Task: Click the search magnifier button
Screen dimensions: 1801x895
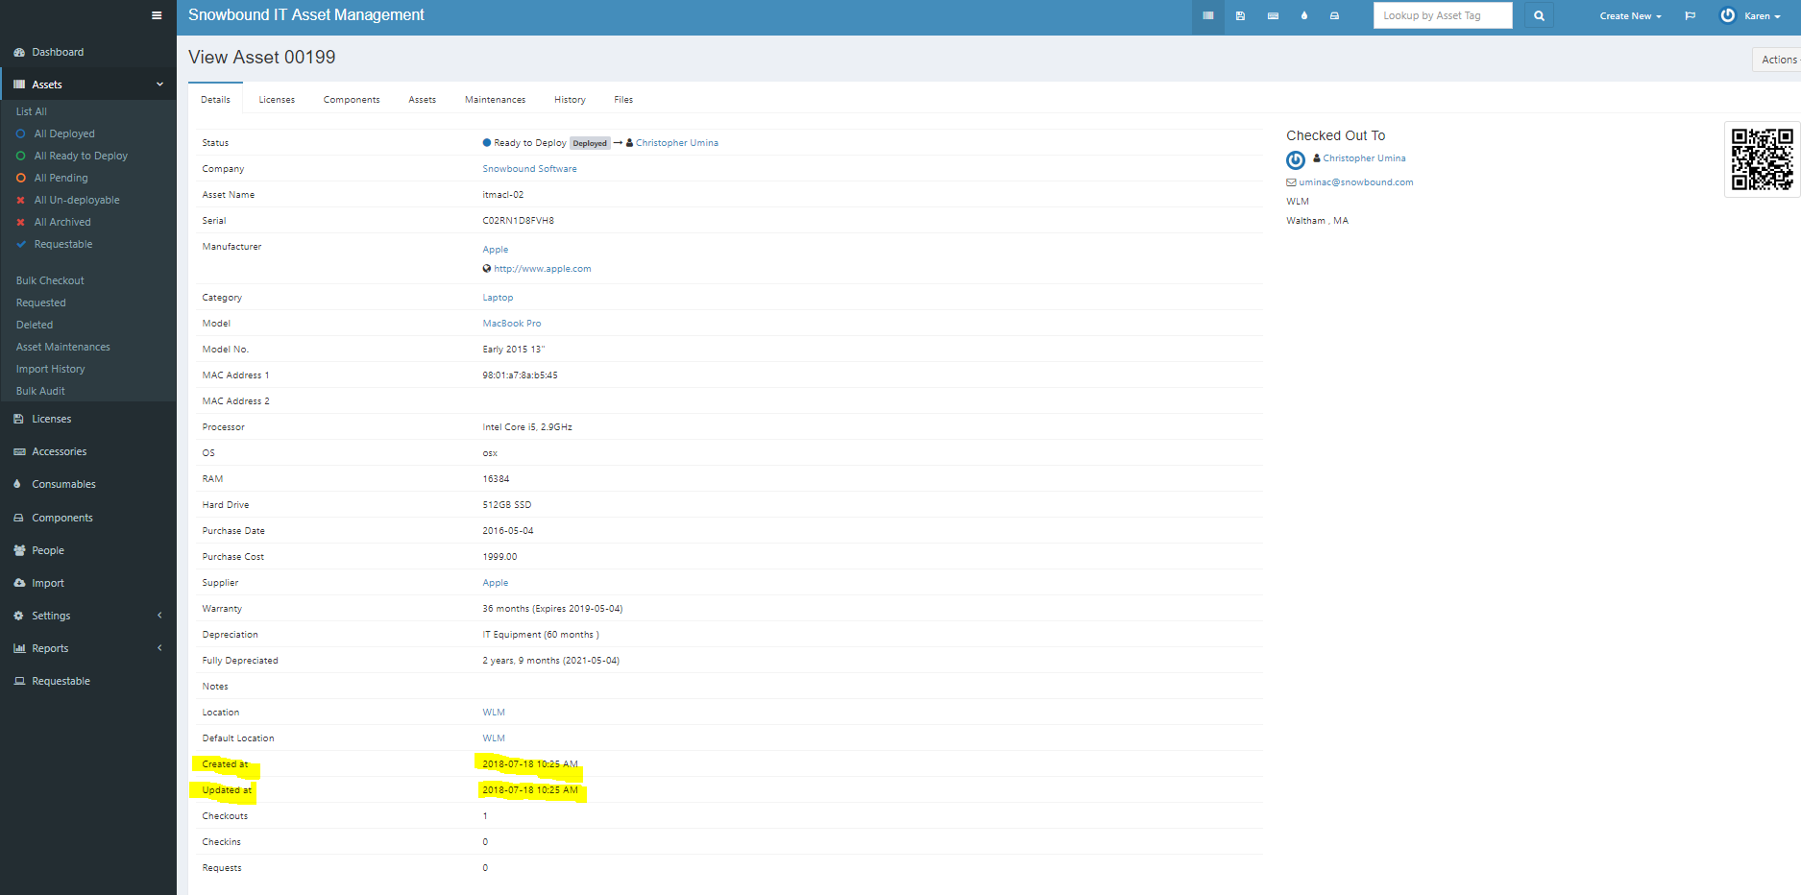Action: (1538, 15)
